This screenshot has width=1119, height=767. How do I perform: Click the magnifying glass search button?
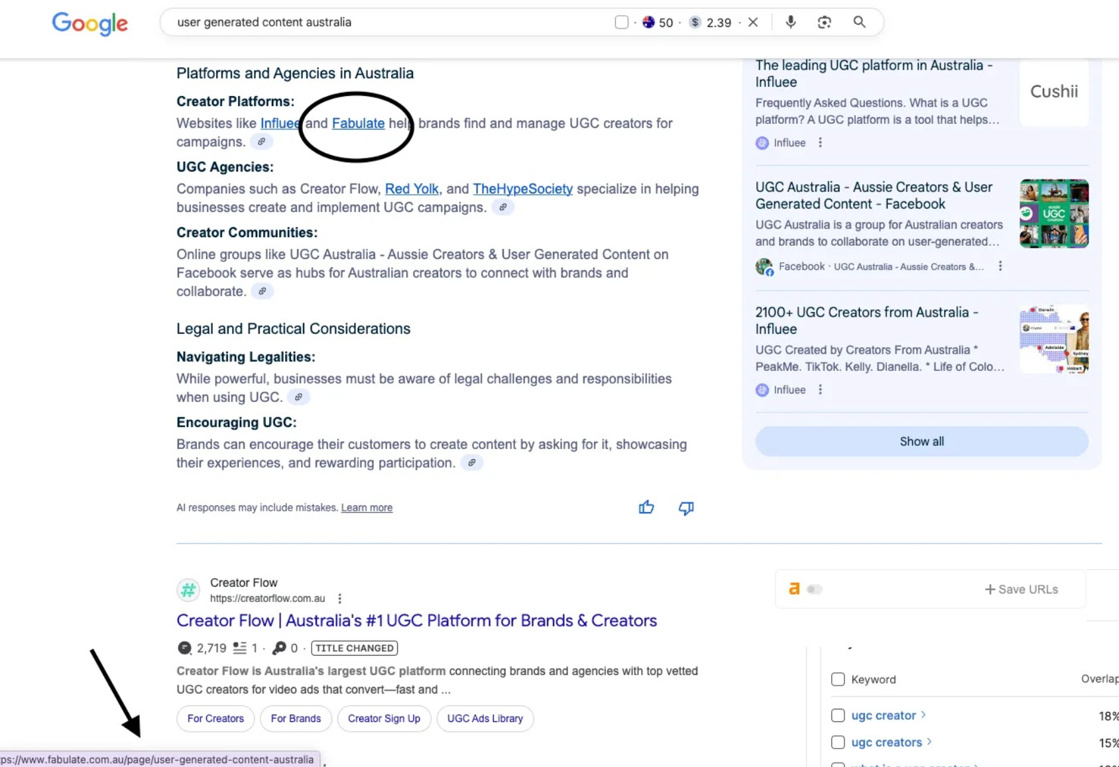[859, 22]
